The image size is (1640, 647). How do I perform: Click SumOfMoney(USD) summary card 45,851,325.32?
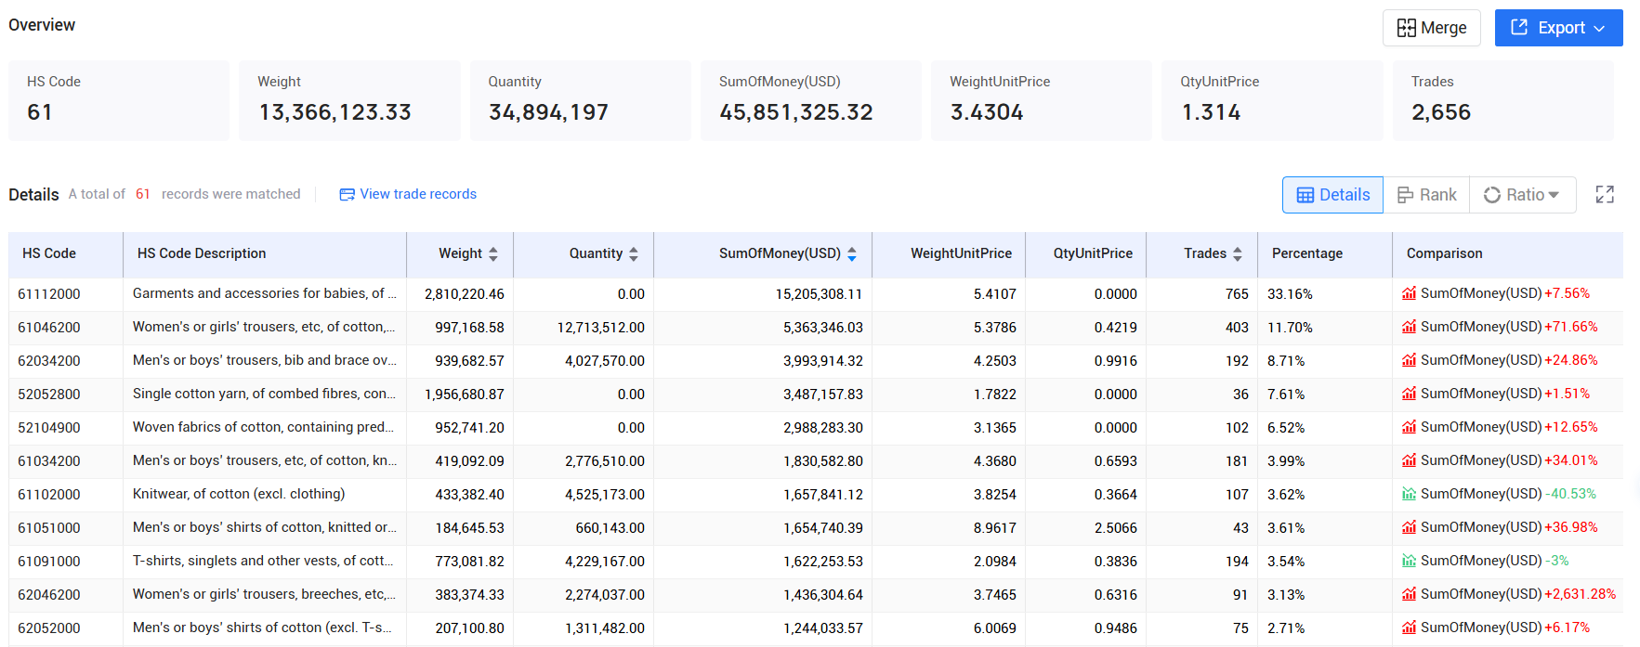(x=811, y=100)
